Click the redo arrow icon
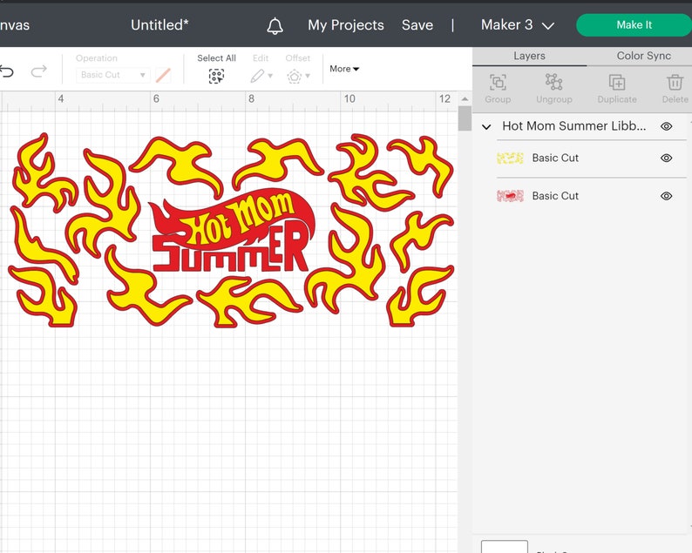The width and height of the screenshot is (692, 553). (39, 71)
